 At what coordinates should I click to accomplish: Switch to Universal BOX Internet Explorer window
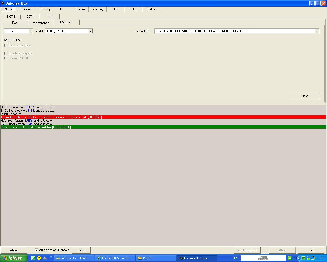coord(115,258)
